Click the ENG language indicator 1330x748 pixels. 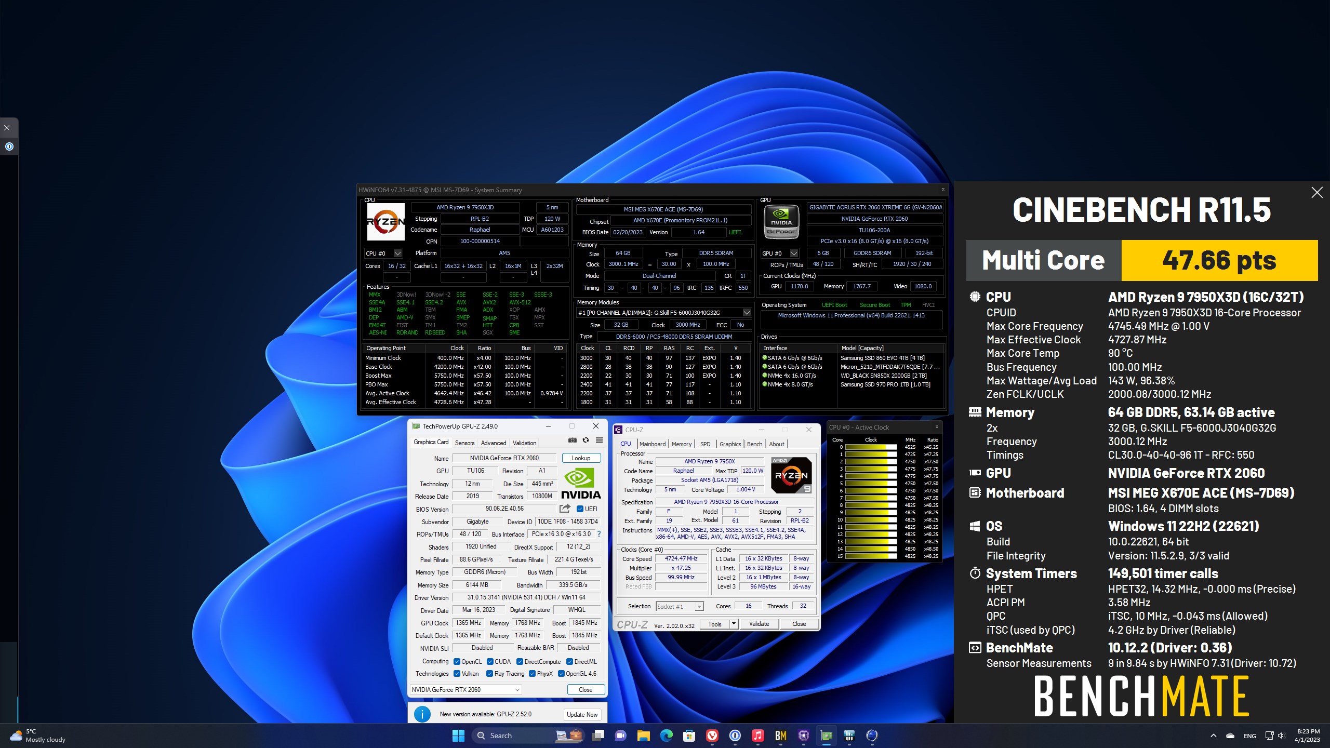pyautogui.click(x=1250, y=736)
